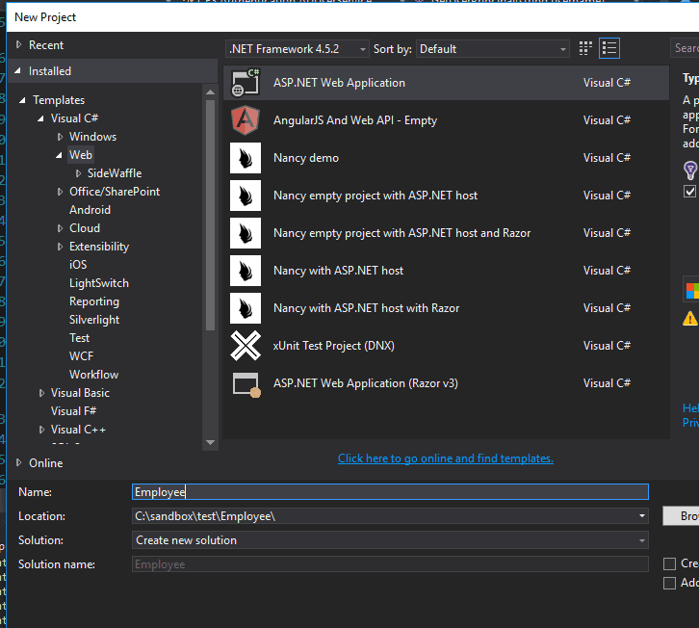Toggle the Add to source control checkbox
Image resolution: width=699 pixels, height=628 pixels.
click(x=670, y=583)
